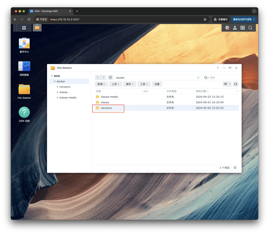Open the view mode dropdown arrow

[x=230, y=84]
